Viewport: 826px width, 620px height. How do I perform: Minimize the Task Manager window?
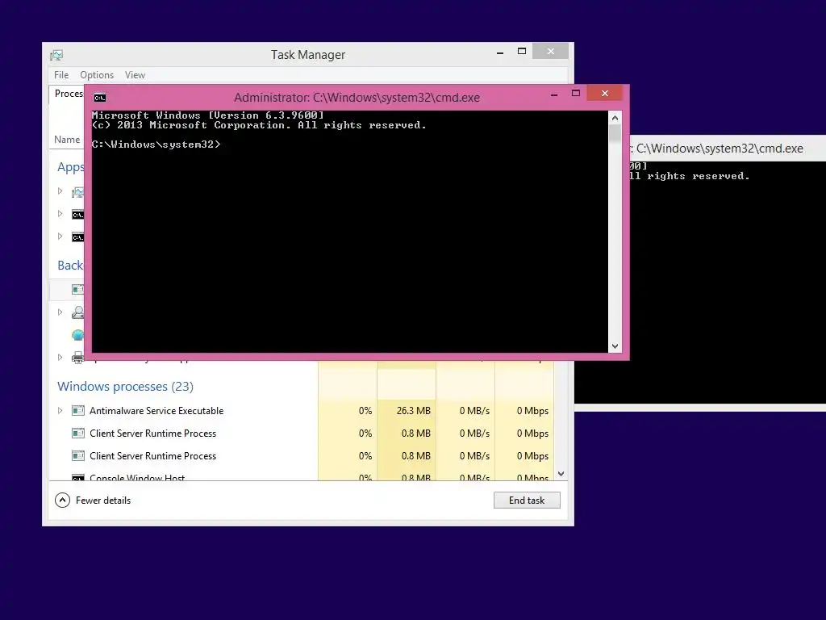click(500, 52)
